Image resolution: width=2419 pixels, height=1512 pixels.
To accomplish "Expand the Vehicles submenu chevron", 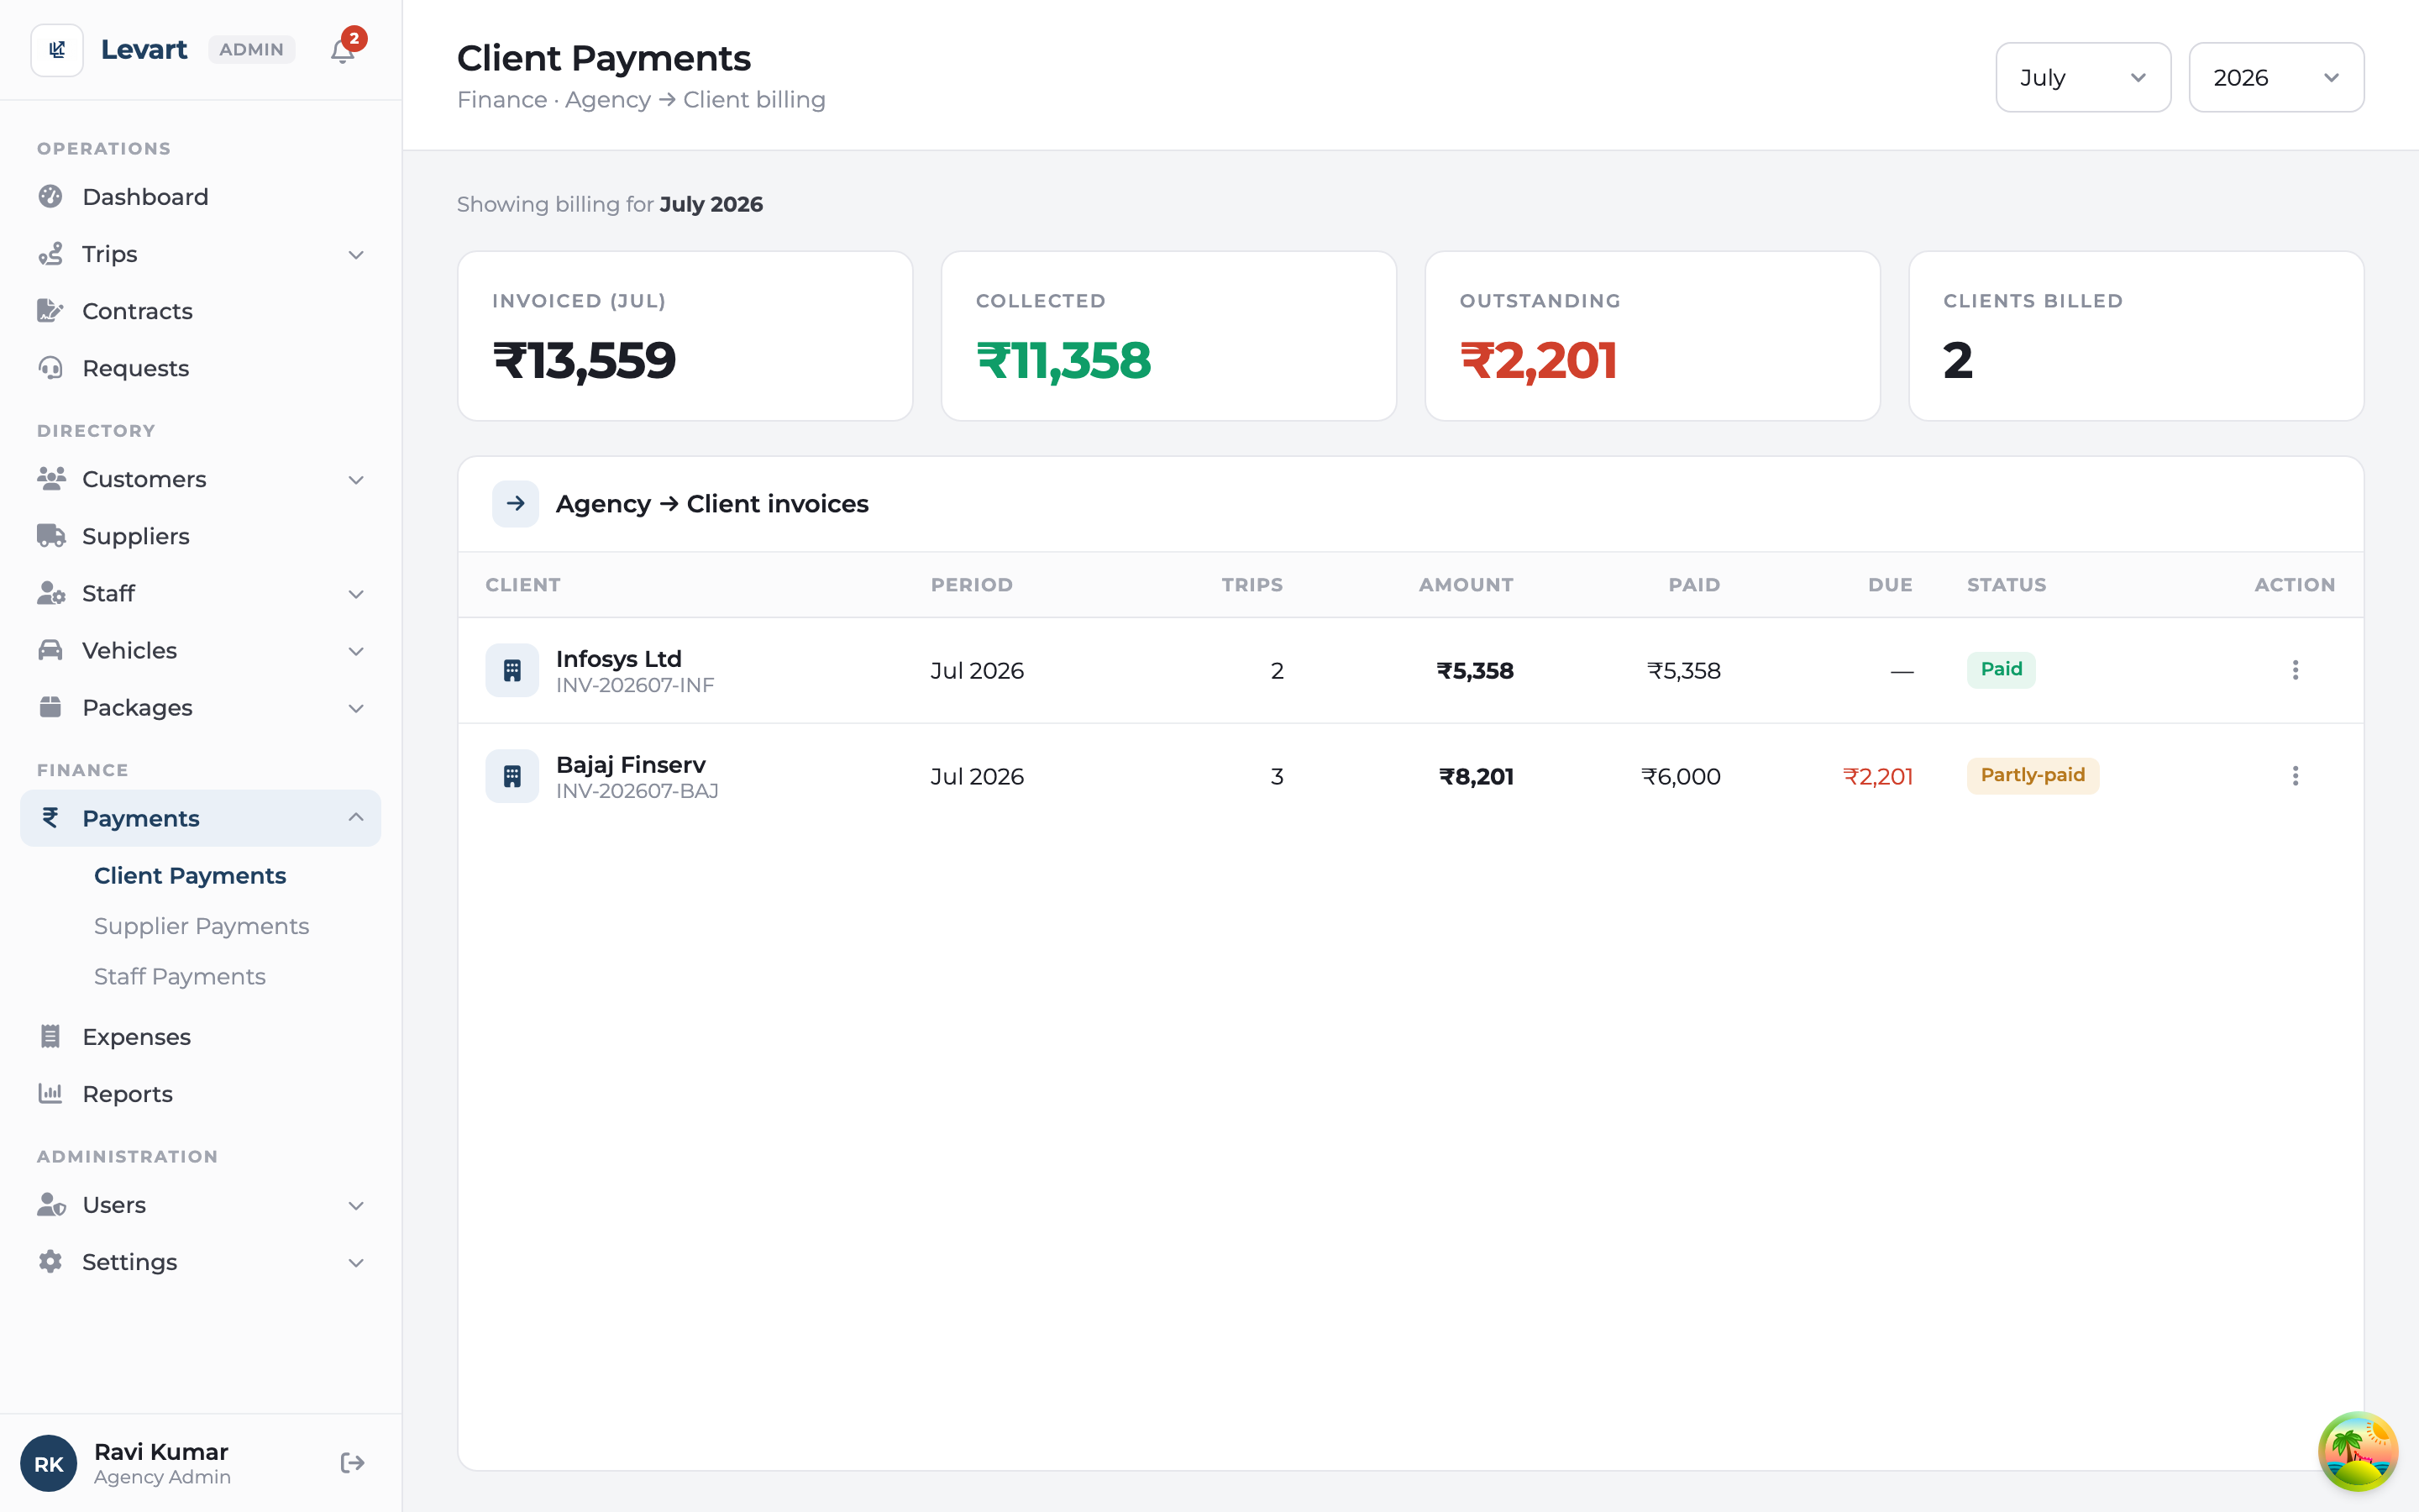I will pos(356,651).
